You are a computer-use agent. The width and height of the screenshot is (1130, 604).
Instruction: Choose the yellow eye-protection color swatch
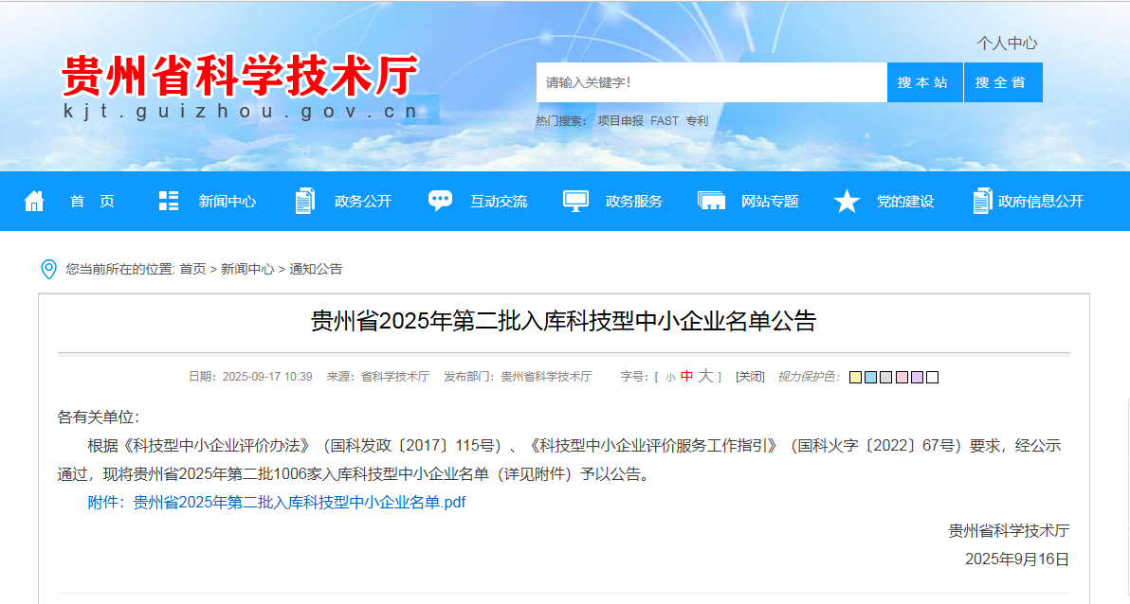click(855, 377)
